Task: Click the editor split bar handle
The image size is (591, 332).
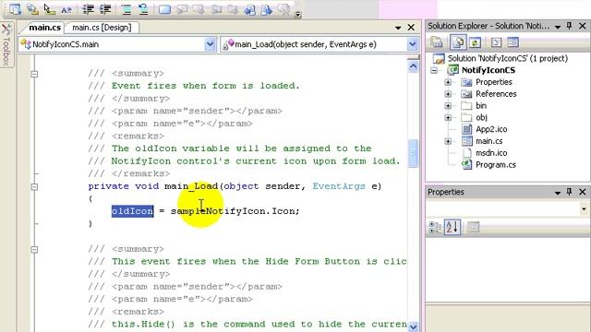Action: 413,57
